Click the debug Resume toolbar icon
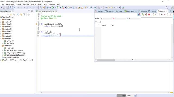Screen dimensions: 174x97 18,8
